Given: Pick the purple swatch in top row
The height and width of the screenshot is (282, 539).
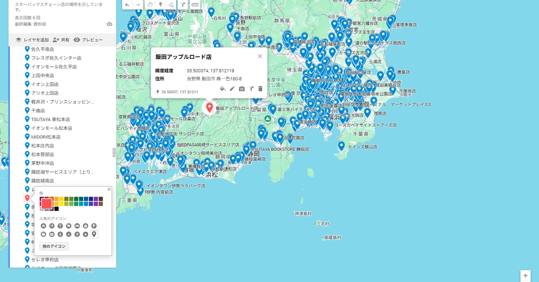Looking at the screenshot, I should (96, 199).
